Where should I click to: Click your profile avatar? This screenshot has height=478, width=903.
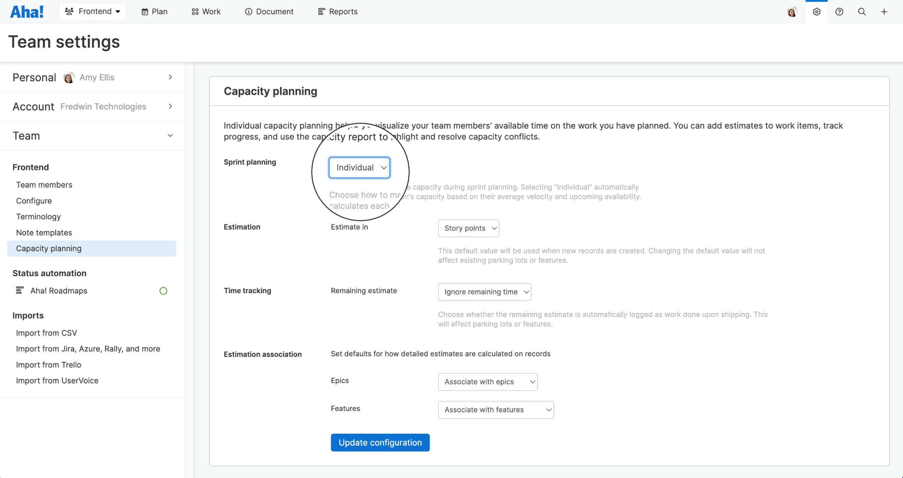792,12
